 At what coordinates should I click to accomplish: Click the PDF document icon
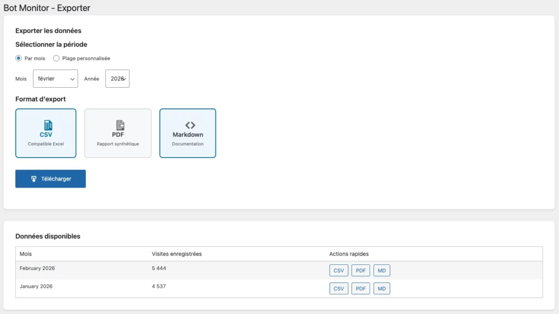coord(120,125)
